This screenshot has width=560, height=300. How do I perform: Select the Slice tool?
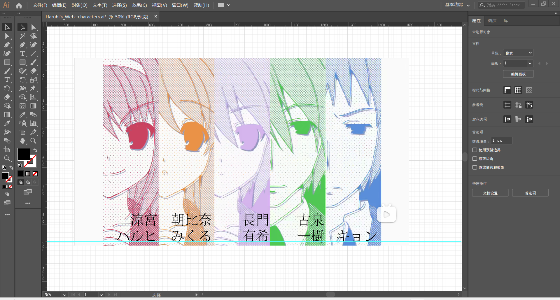pos(34,132)
